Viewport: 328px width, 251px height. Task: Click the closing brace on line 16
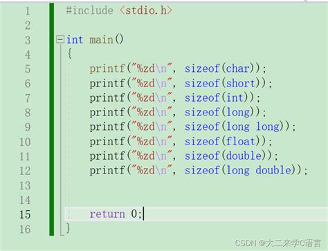point(68,228)
